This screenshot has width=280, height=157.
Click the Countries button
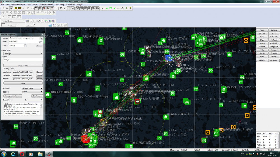click(37, 96)
